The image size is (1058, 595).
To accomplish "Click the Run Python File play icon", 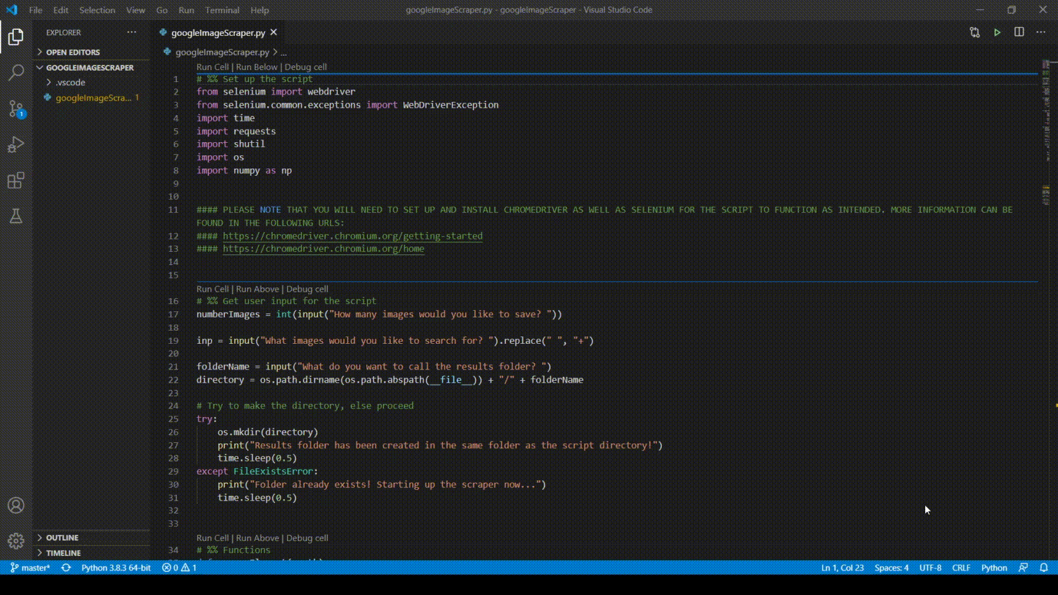I will [x=997, y=32].
